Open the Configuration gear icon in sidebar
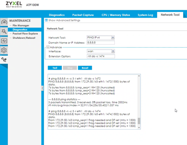187x145 pixels. (x=4, y=50)
